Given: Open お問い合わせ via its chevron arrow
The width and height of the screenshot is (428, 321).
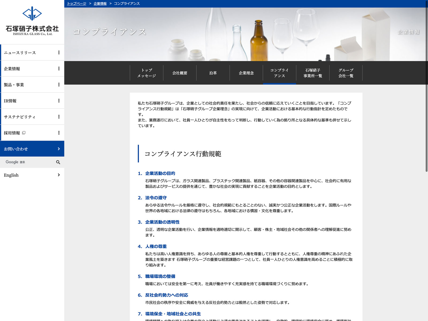Looking at the screenshot, I should pos(59,149).
